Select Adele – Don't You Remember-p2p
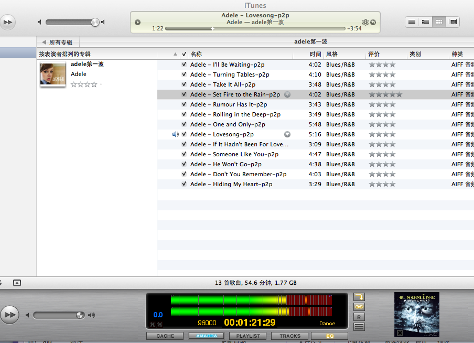 238,174
